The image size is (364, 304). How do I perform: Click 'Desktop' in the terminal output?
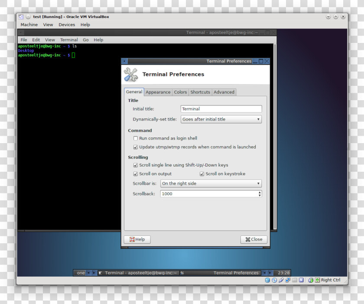[26, 51]
